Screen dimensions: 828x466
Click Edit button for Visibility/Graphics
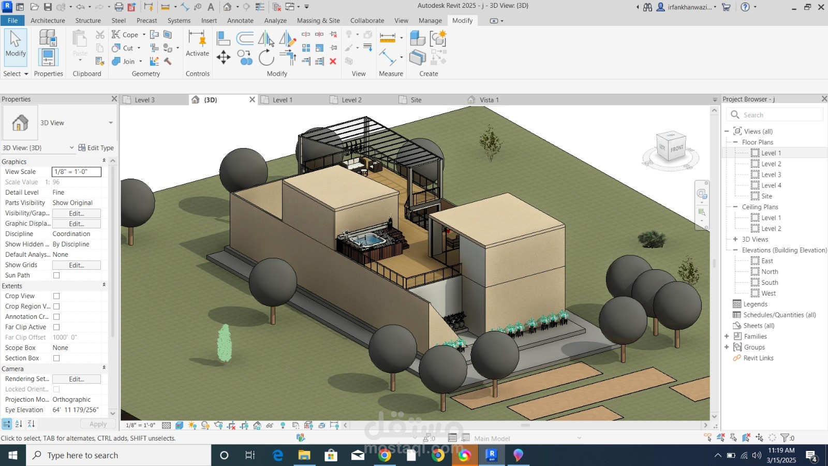click(x=77, y=213)
